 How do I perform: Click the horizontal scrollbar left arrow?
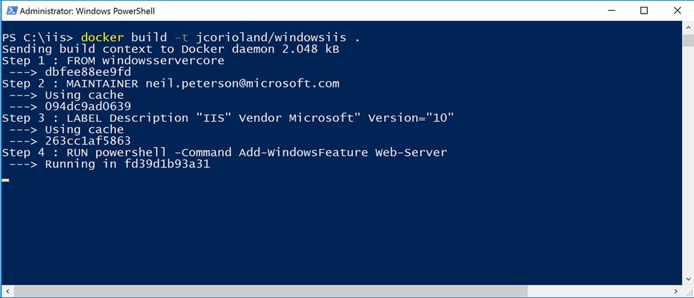(7, 291)
